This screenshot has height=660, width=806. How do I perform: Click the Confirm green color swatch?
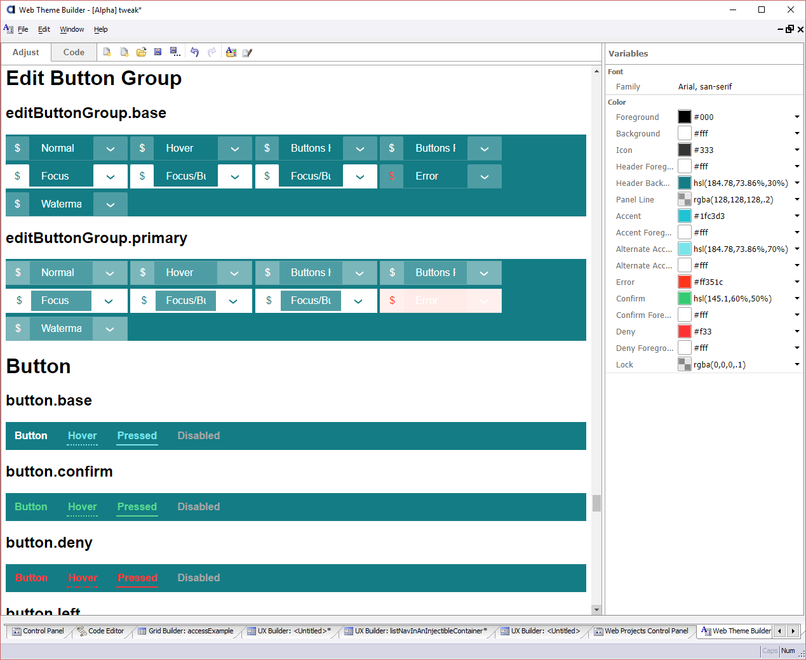(685, 298)
